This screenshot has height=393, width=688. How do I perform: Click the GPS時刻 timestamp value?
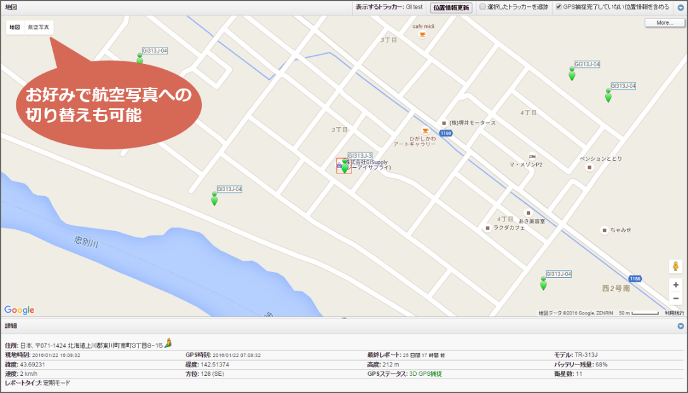point(237,355)
